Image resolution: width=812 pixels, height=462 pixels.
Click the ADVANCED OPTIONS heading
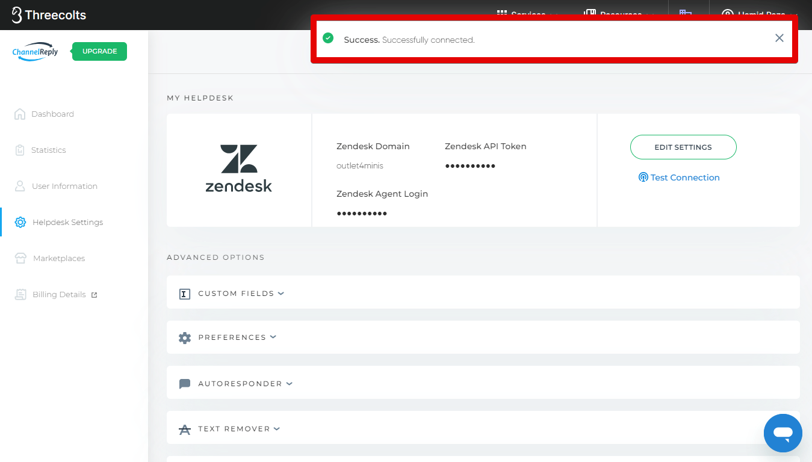click(215, 257)
